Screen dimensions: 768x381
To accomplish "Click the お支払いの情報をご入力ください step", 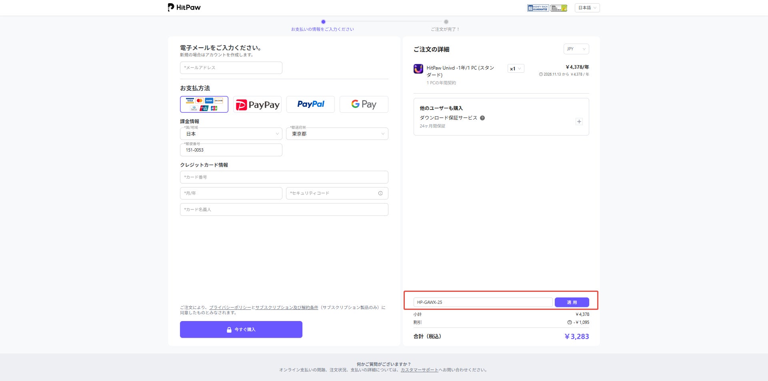I will (322, 29).
